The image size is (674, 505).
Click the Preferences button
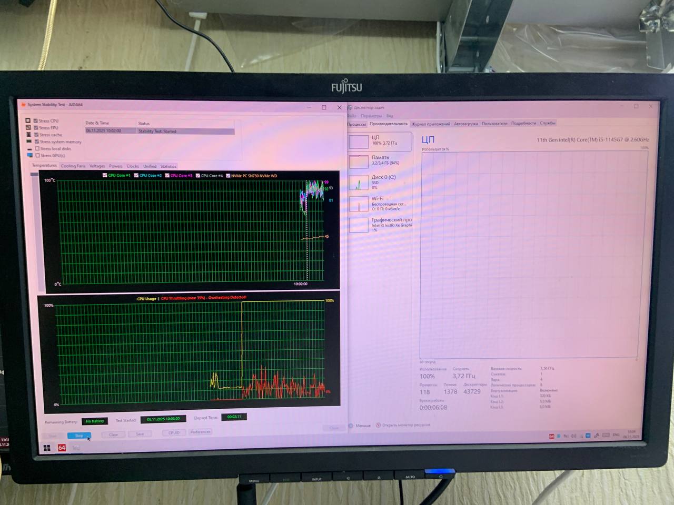(x=200, y=432)
